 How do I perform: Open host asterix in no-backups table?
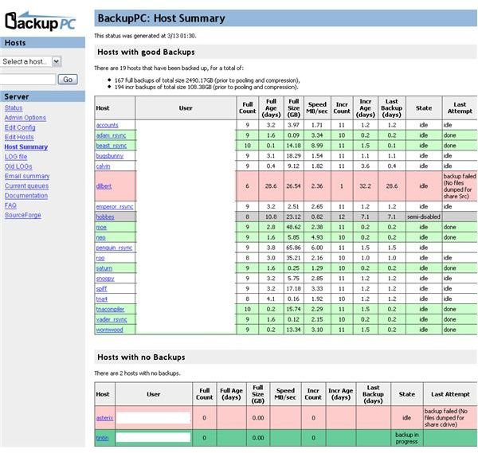click(104, 418)
